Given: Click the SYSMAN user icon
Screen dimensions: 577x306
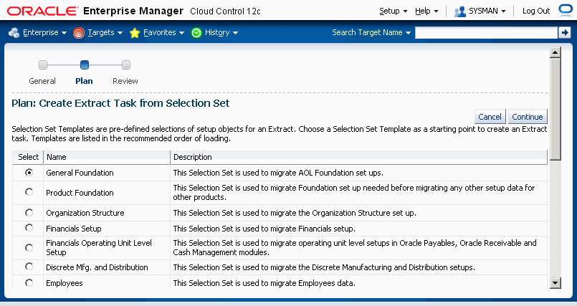Looking at the screenshot, I should coord(460,11).
